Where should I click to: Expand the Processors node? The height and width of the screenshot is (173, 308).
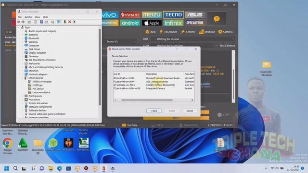coord(23,99)
